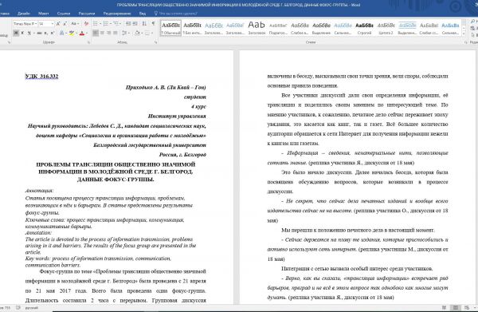Sort the selected text alphabetically
The width and height of the screenshot is (478, 312).
pos(144,23)
